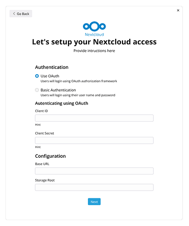Image resolution: width=189 pixels, height=226 pixels.
Task: Click the Nextcloud logo
Action: tap(94, 29)
